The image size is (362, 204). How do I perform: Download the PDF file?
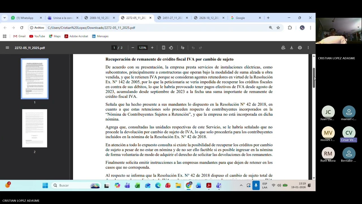[292, 48]
